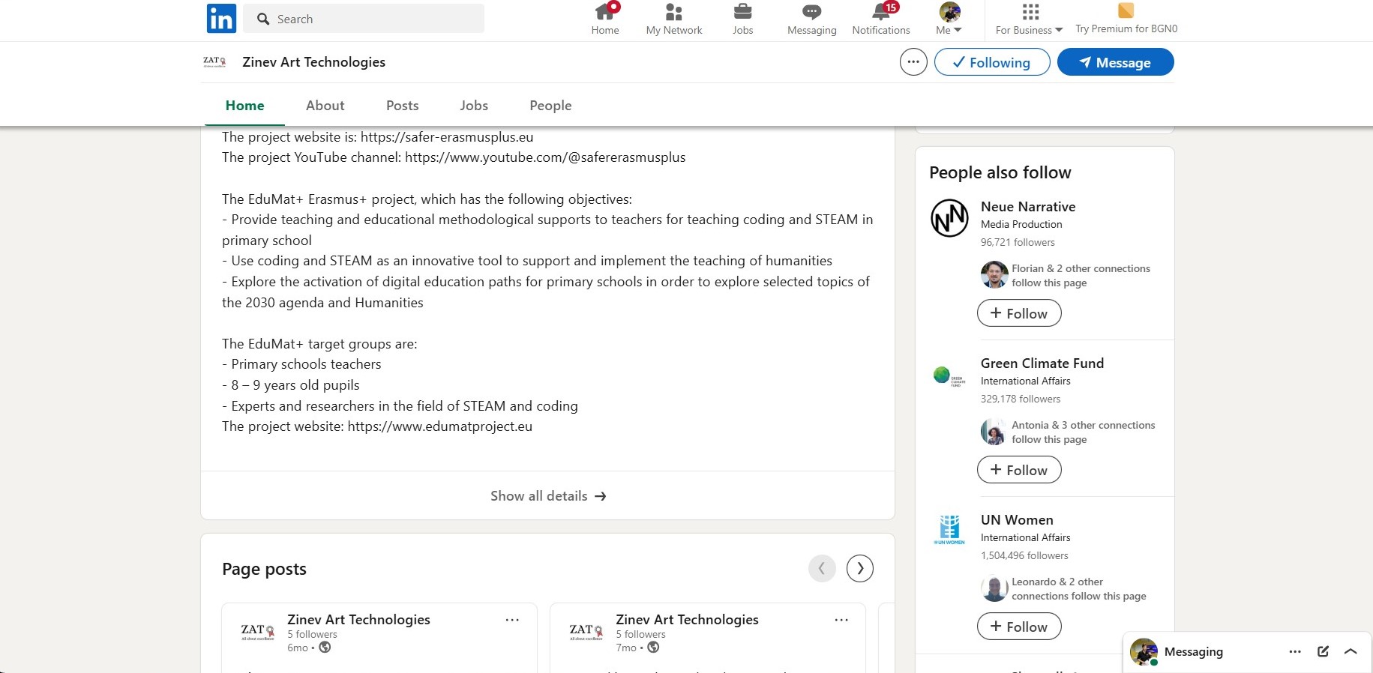Toggle the Following button
This screenshot has height=673, width=1373.
[x=992, y=62]
